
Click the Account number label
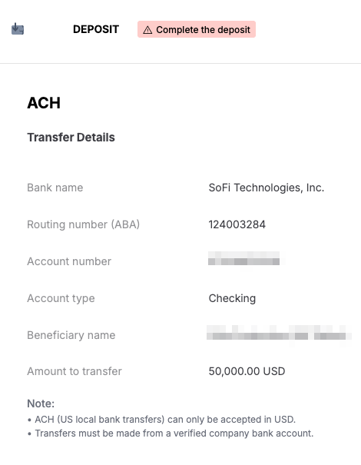tap(69, 261)
